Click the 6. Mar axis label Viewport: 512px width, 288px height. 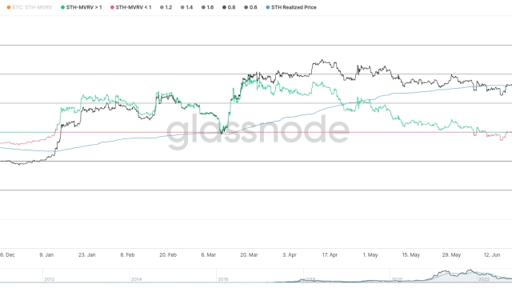point(208,254)
